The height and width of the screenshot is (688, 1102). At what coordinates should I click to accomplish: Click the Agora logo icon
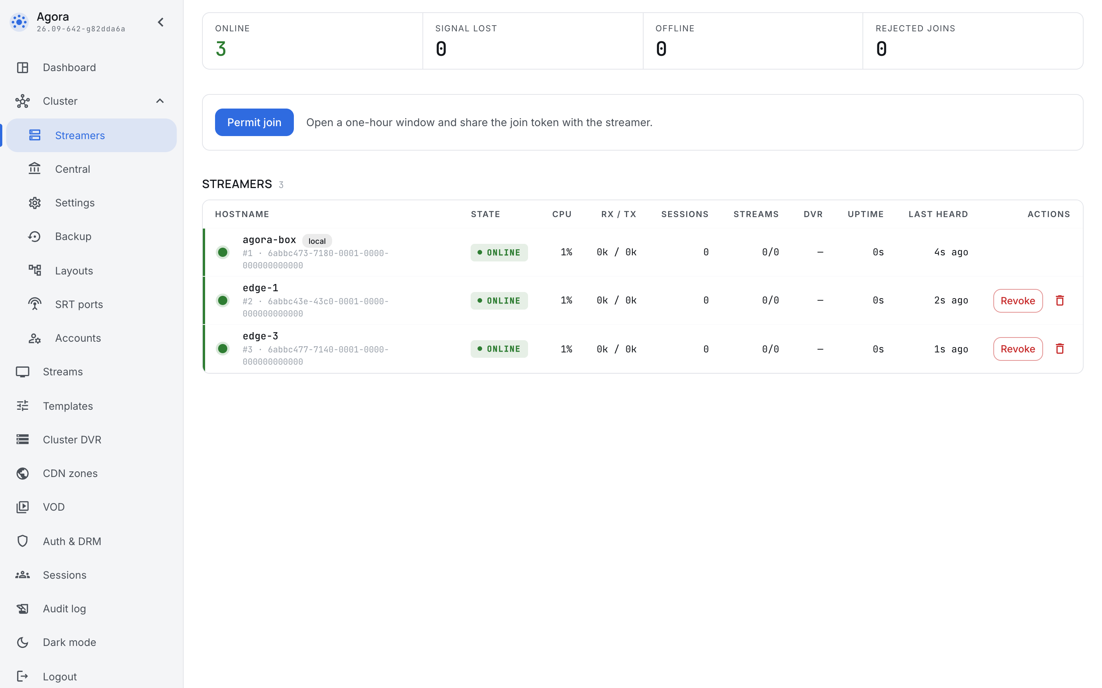pyautogui.click(x=19, y=22)
